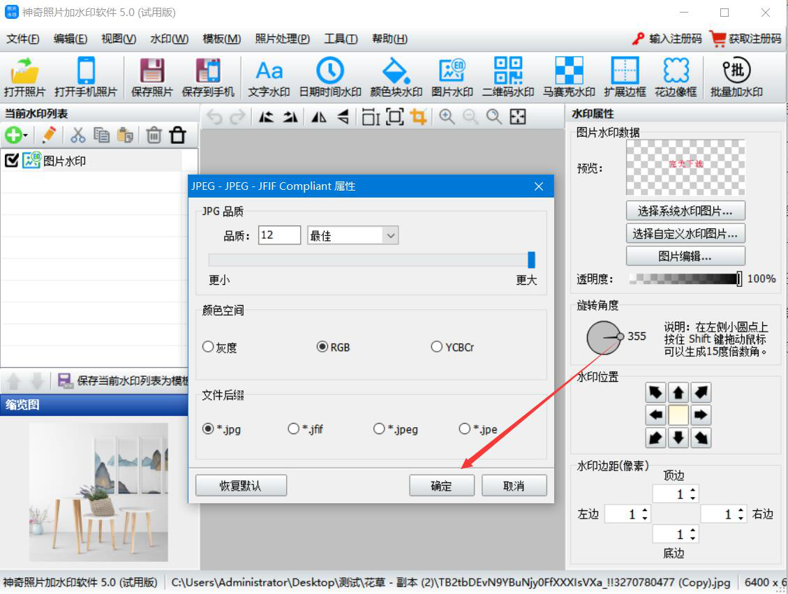Clear all watermarks with black trash icon
Image resolution: width=788 pixels, height=594 pixels.
(177, 135)
